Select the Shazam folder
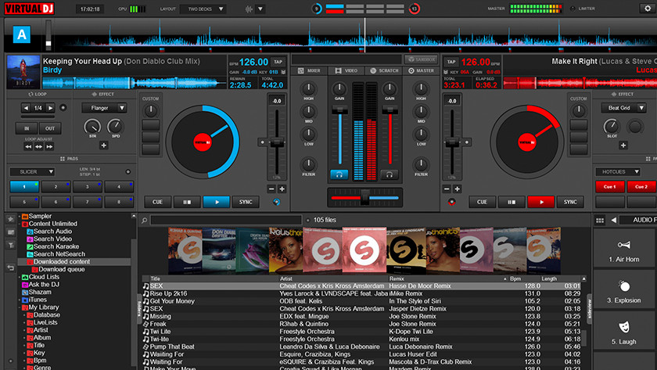 37,292
